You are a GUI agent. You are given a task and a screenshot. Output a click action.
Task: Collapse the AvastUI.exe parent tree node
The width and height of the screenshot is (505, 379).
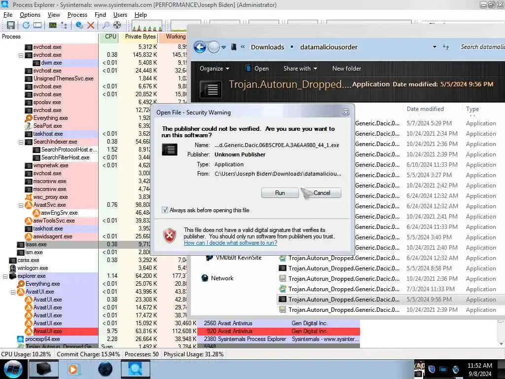pyautogui.click(x=13, y=292)
